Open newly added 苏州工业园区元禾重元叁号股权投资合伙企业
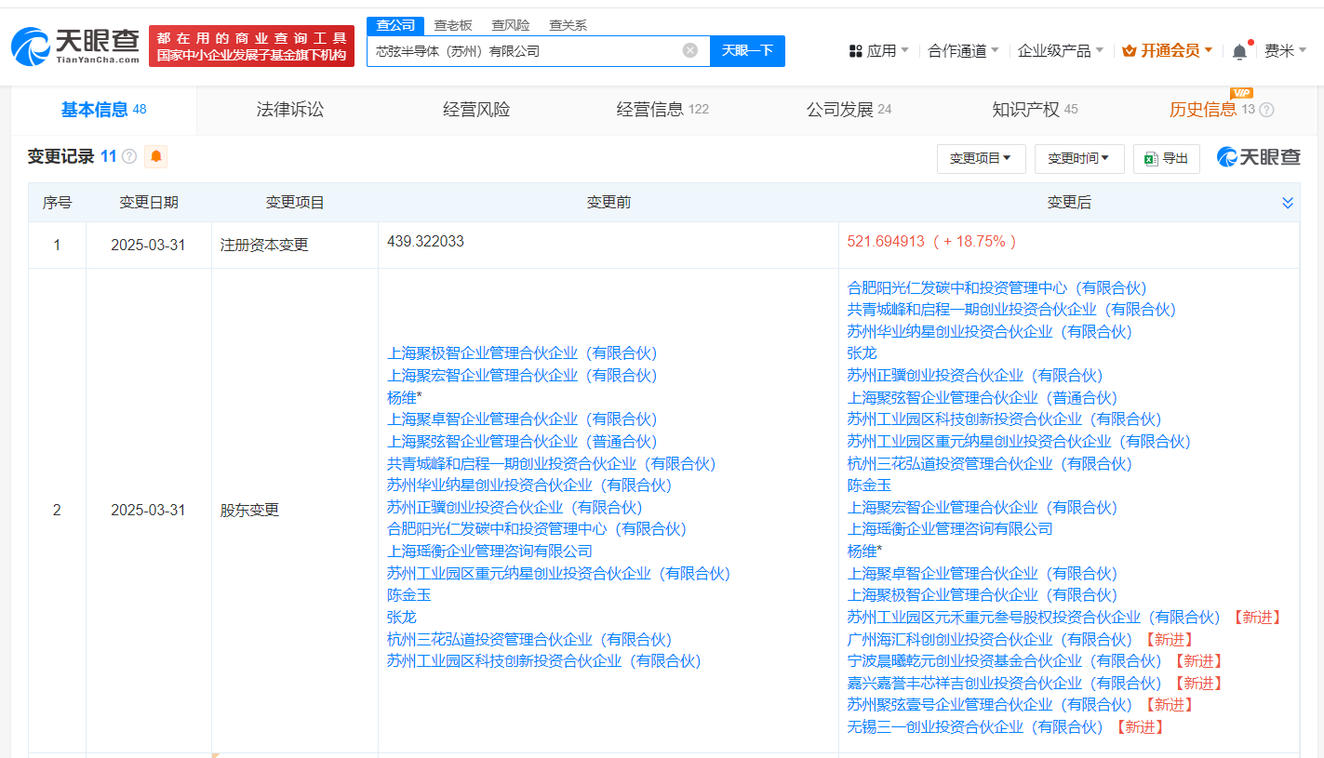The height and width of the screenshot is (758, 1324). tap(1033, 618)
